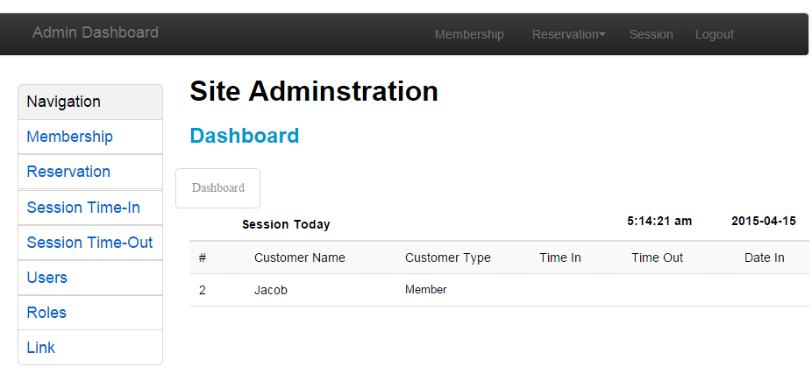Expand the Reservation dropdown in navbar

[568, 35]
